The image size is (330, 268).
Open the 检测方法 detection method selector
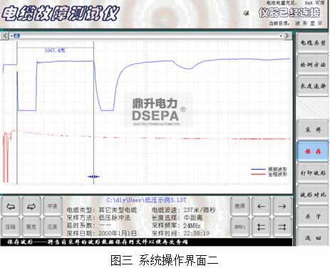313,65
